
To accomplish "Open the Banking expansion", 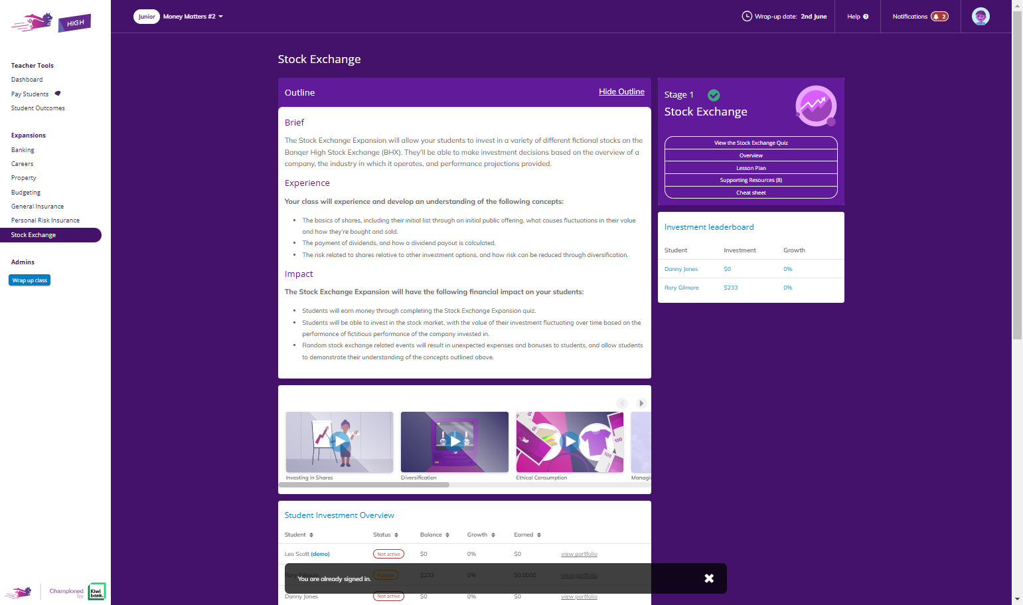I will pos(23,150).
